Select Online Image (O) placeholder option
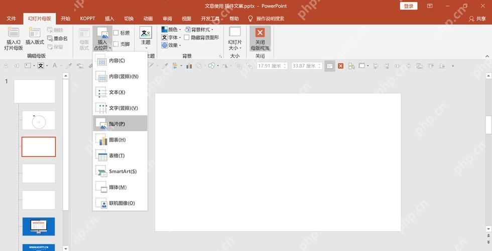This screenshot has height=251, width=492. [x=120, y=203]
